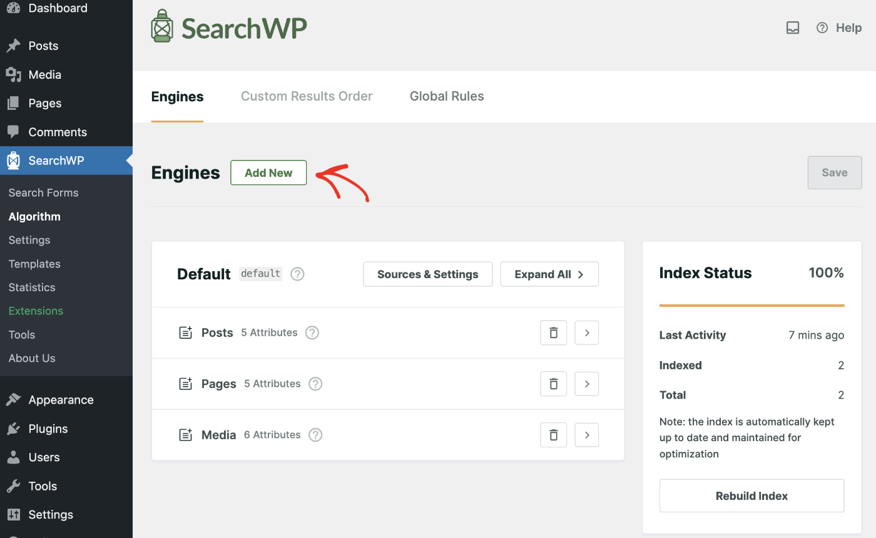Switch to the Global Rules tab
The height and width of the screenshot is (538, 876).
click(x=447, y=96)
